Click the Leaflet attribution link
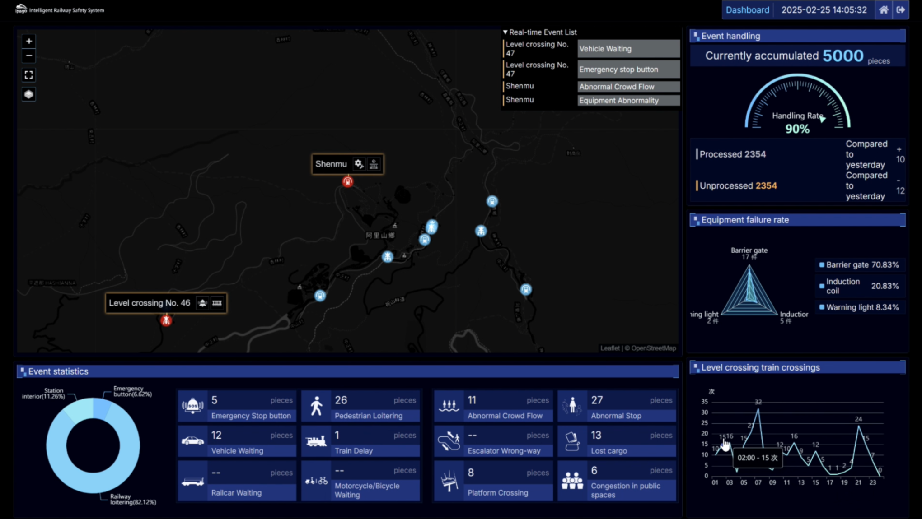The width and height of the screenshot is (922, 519). click(610, 348)
